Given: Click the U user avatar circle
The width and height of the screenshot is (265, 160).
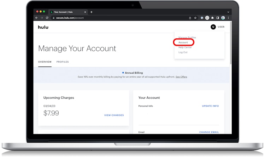Looking at the screenshot, I should coord(213,27).
